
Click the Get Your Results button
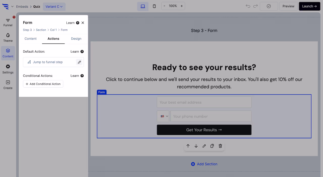click(204, 130)
